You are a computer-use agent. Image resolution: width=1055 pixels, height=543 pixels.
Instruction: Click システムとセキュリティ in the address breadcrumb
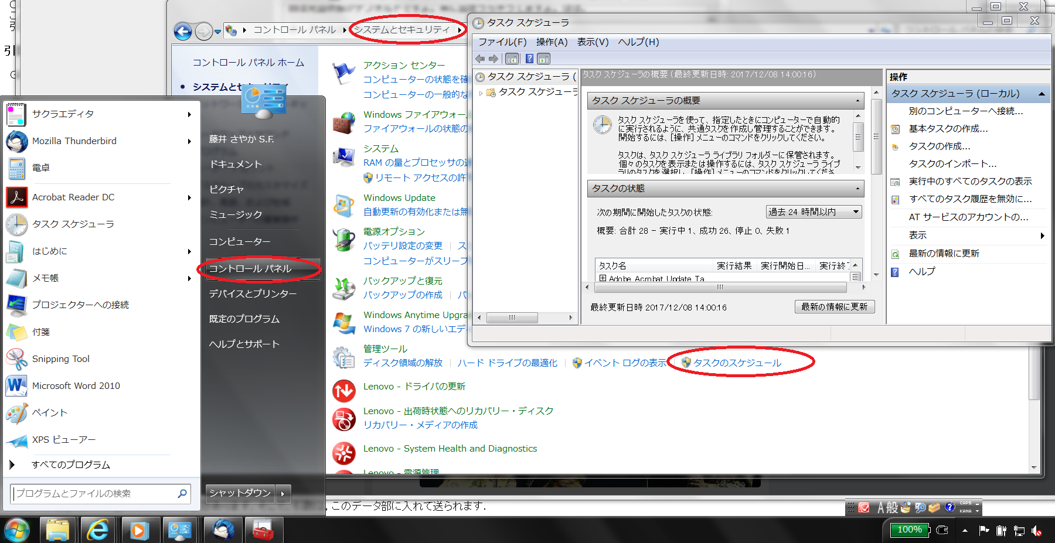pos(402,30)
